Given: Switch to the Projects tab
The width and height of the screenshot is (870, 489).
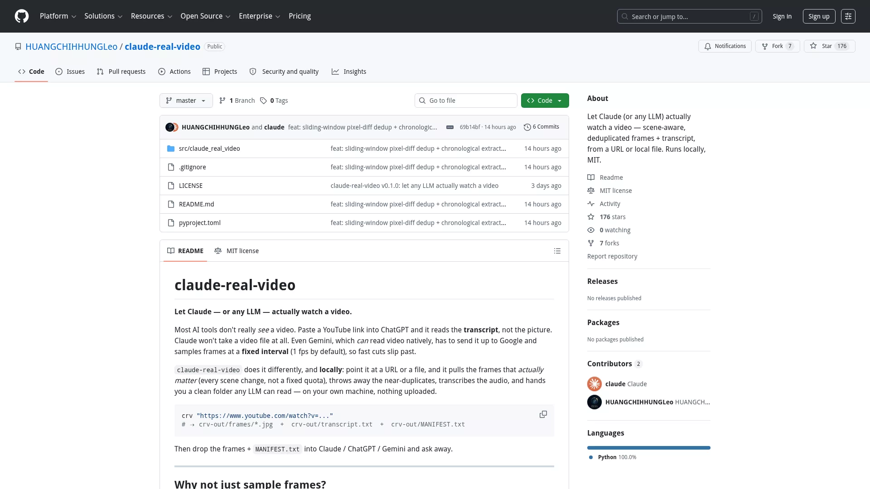Looking at the screenshot, I should [x=220, y=72].
